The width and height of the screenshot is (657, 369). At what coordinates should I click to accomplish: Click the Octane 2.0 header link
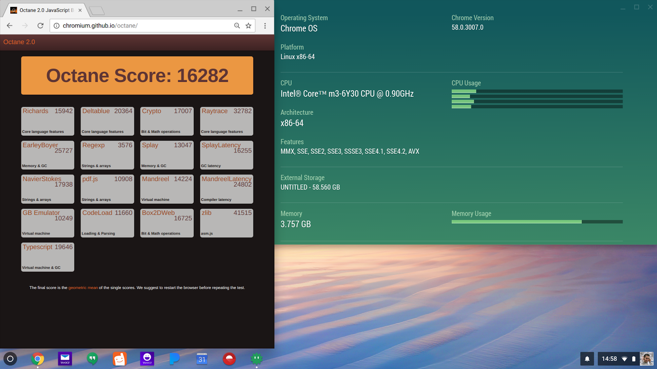19,42
